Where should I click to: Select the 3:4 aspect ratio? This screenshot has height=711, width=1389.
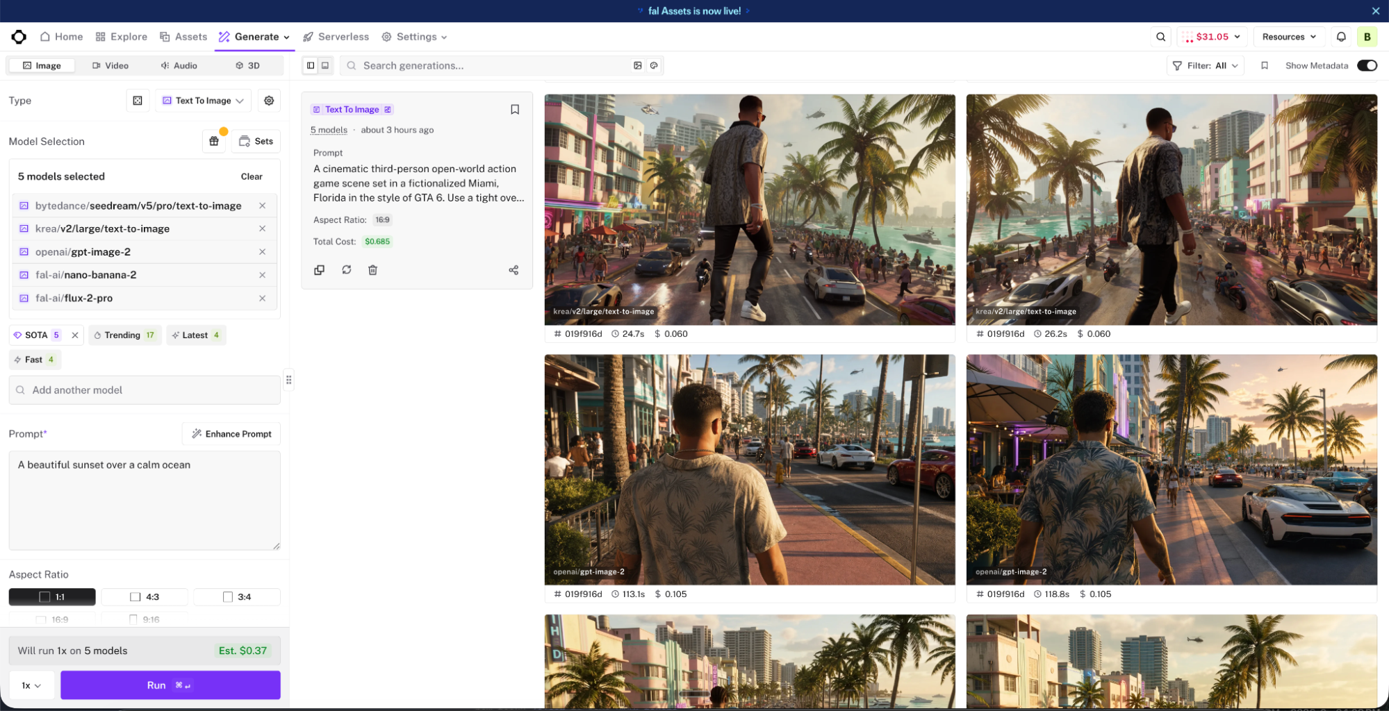(x=237, y=597)
